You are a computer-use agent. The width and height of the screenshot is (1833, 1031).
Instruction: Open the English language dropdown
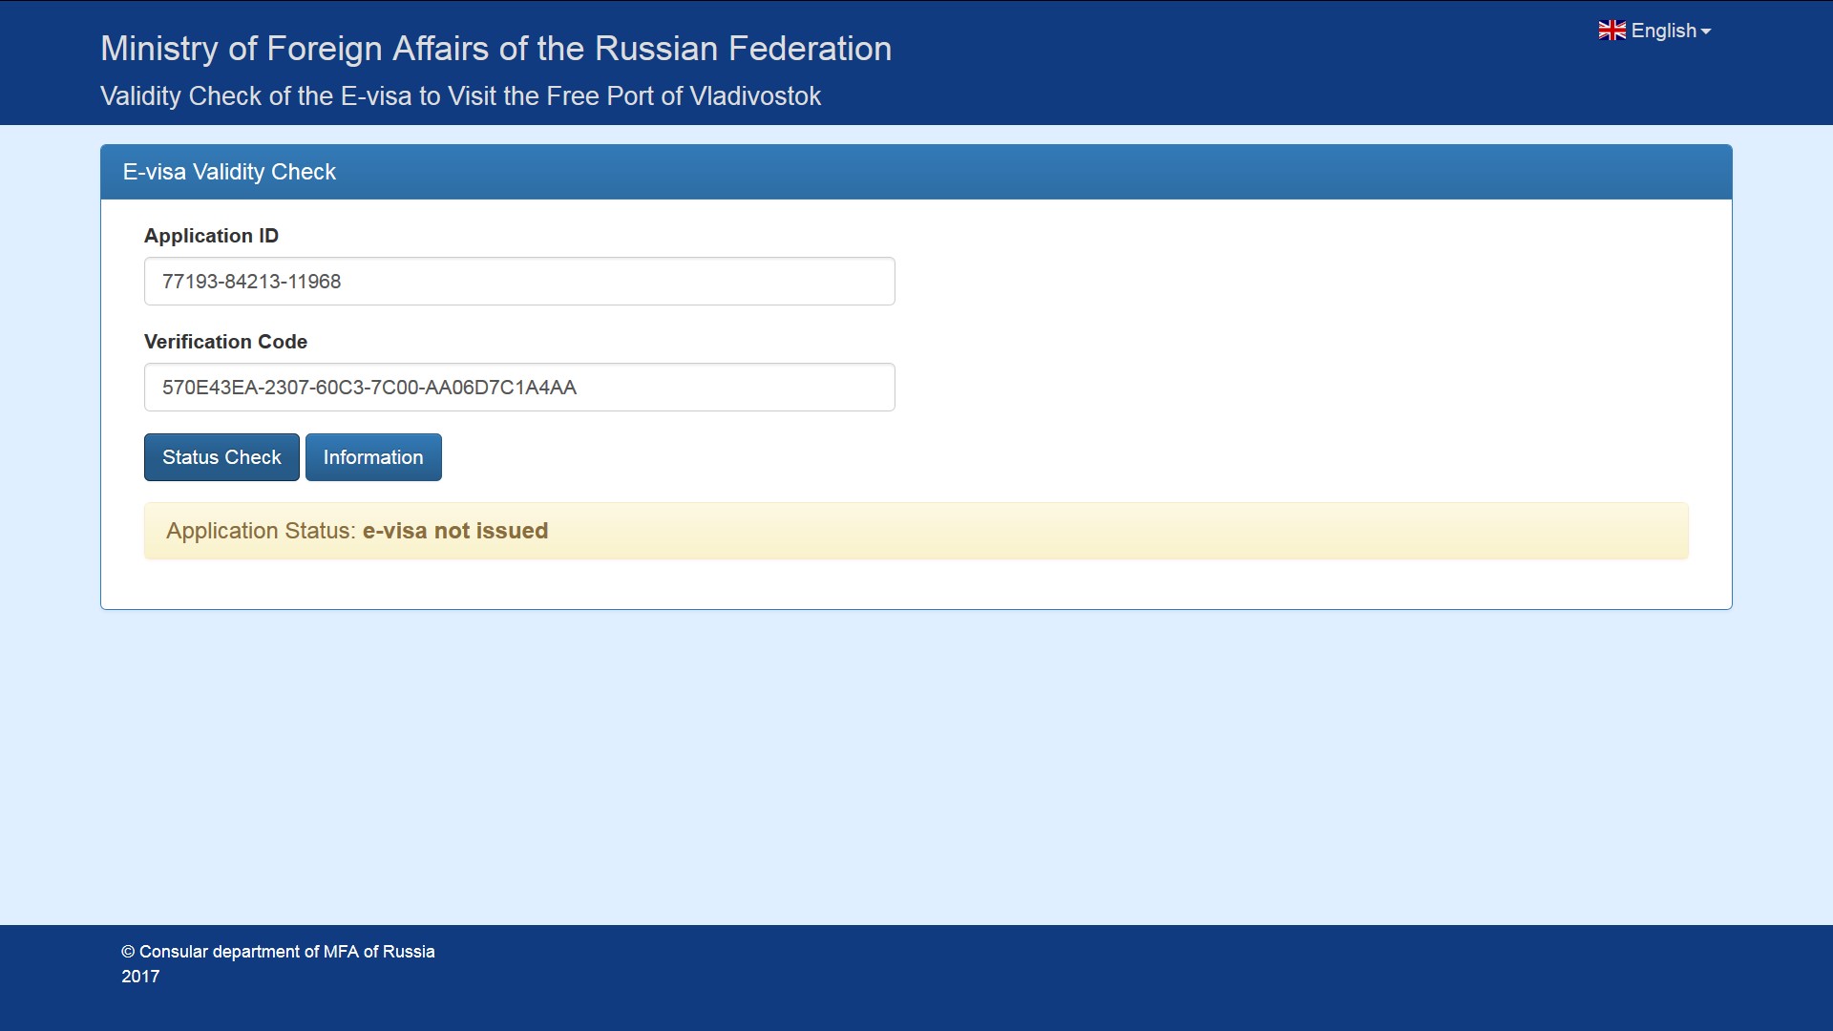(1663, 31)
